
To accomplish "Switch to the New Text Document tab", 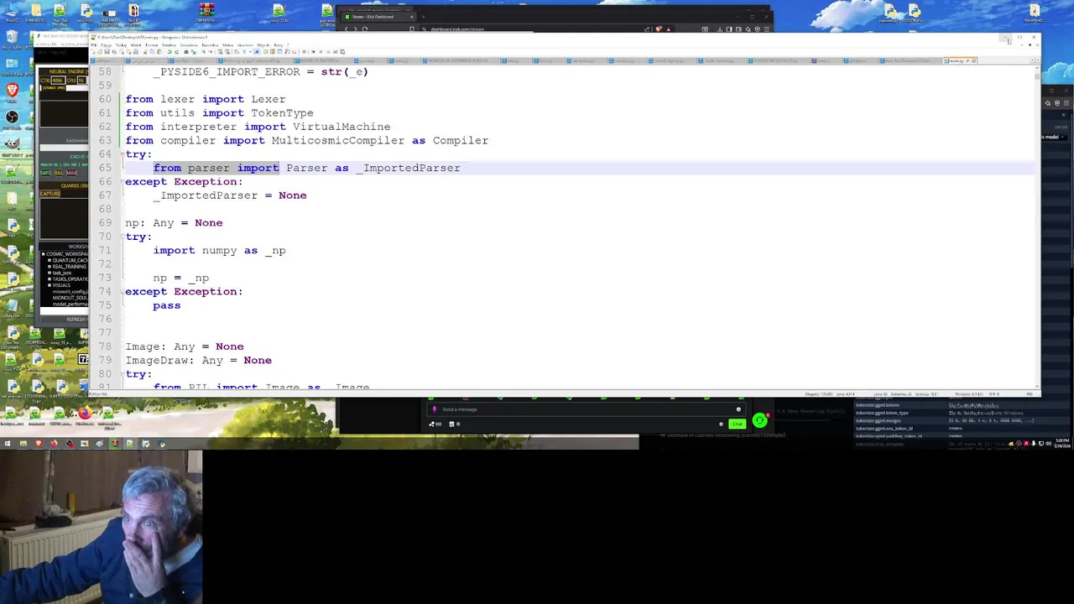I will coord(910,60).
